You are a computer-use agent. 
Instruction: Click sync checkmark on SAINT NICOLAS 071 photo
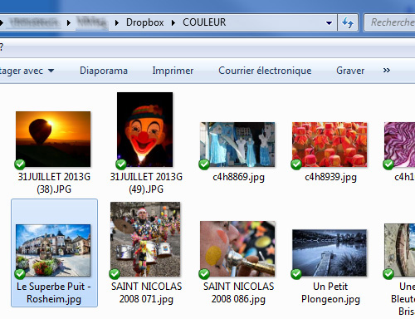coord(115,274)
